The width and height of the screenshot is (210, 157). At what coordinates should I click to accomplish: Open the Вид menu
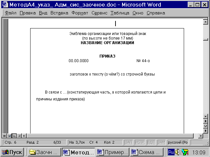point(43,13)
